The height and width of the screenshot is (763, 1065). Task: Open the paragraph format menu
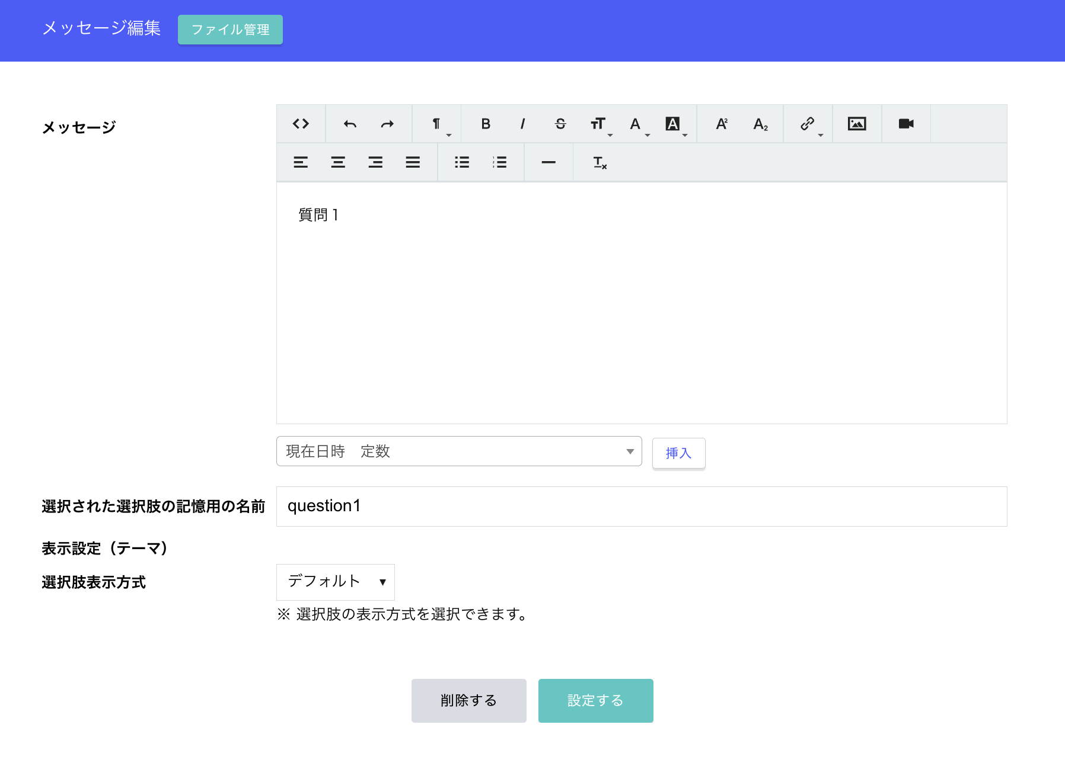tap(437, 124)
